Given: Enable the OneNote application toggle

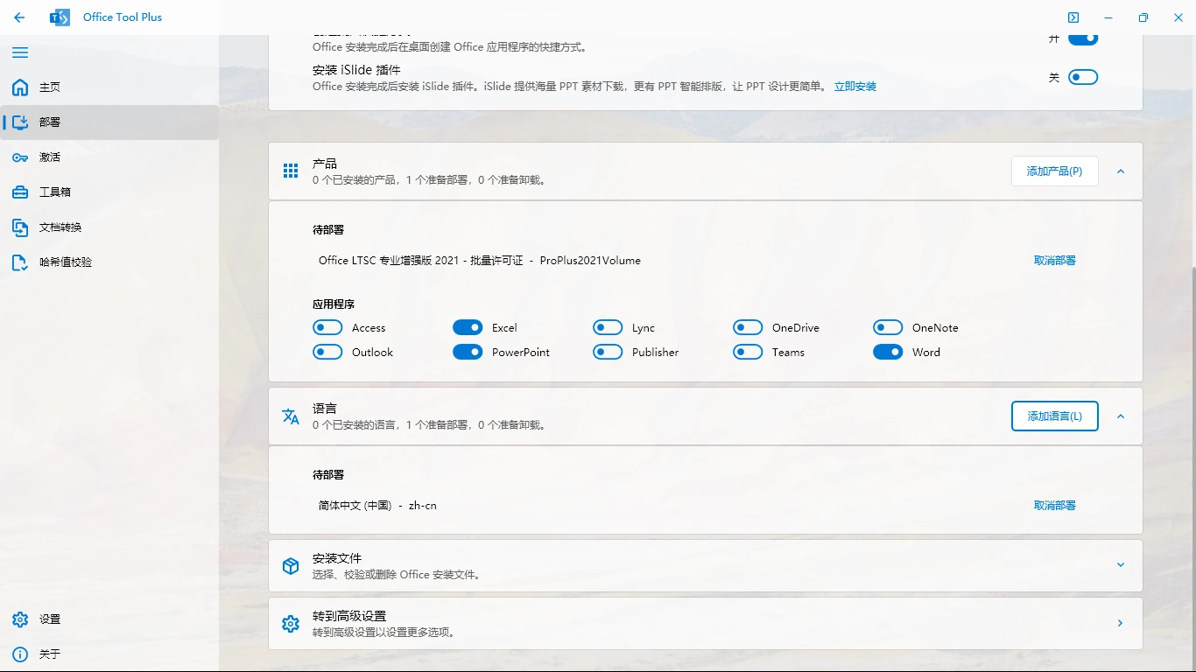Looking at the screenshot, I should [888, 327].
